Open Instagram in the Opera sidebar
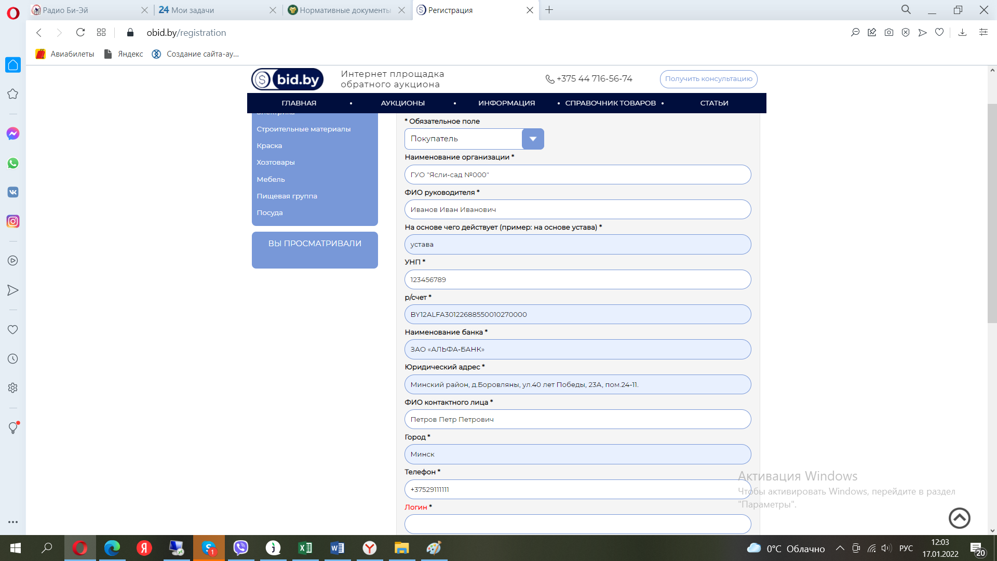Image resolution: width=997 pixels, height=561 pixels. [13, 221]
